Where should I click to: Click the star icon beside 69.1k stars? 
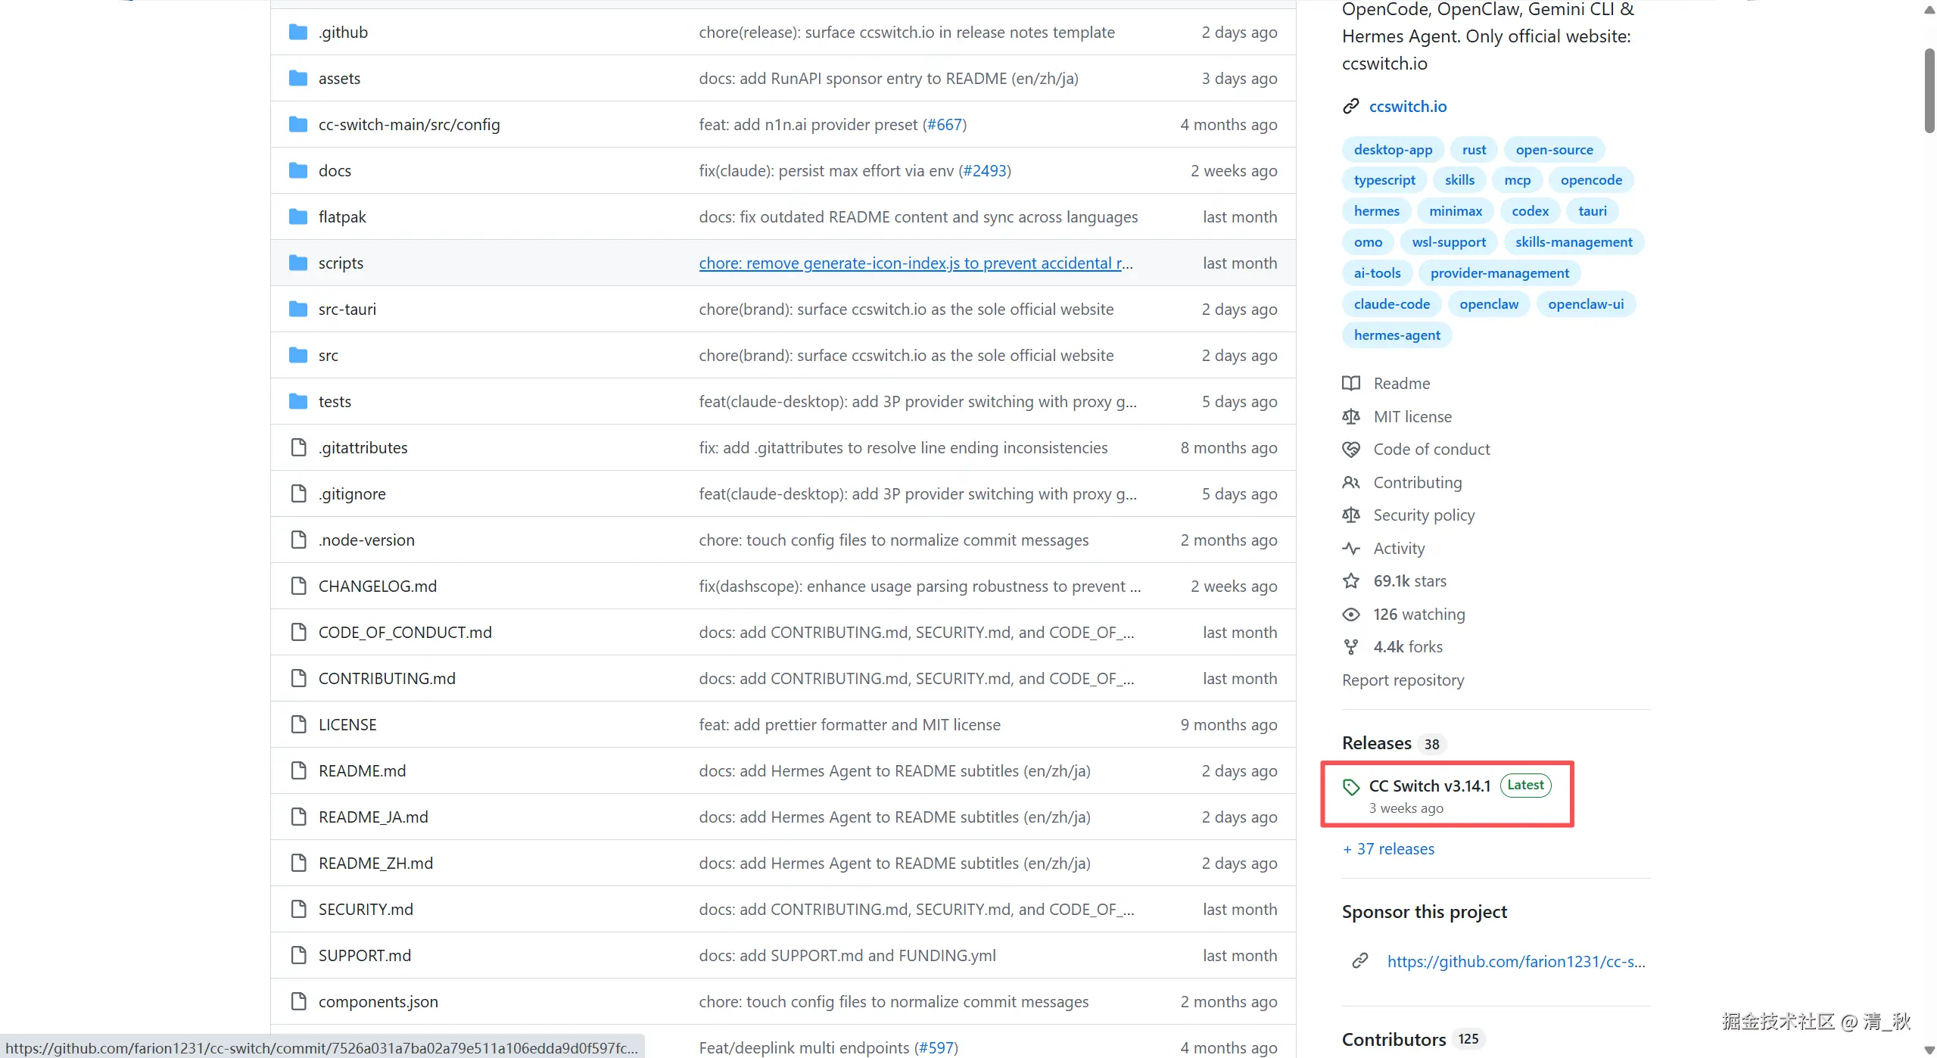coord(1351,580)
